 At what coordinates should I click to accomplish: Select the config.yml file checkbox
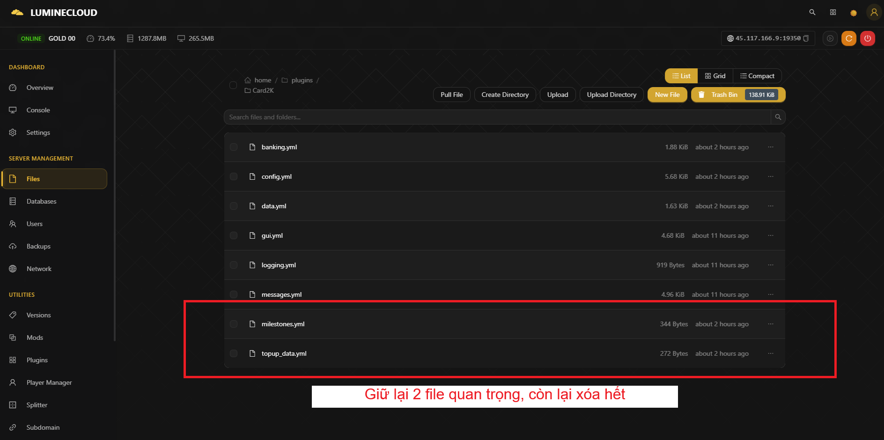(x=234, y=176)
